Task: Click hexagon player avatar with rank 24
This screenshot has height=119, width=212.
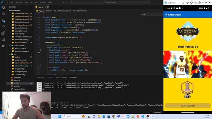Action: pos(187,90)
